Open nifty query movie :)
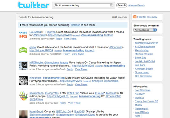170x118 pixels. point(139,98)
